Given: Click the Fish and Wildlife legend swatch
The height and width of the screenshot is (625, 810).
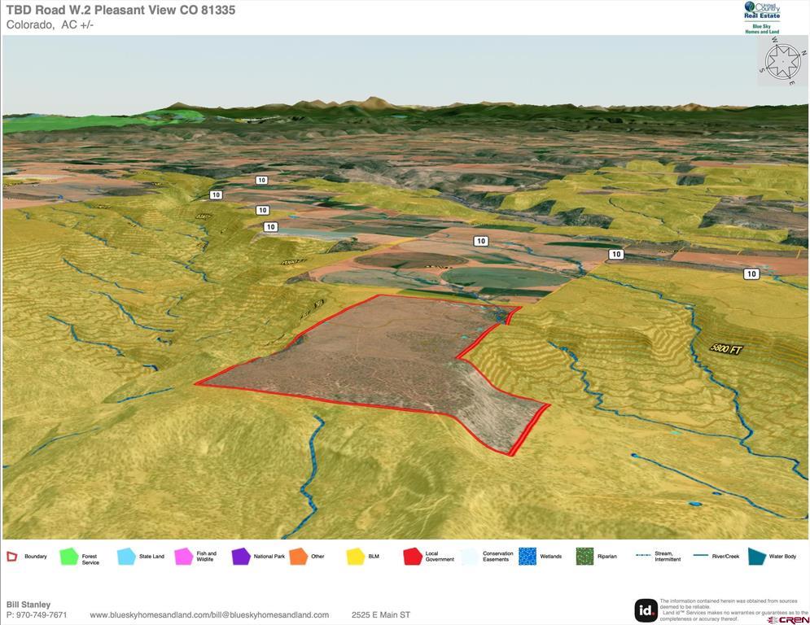Looking at the screenshot, I should tap(183, 557).
